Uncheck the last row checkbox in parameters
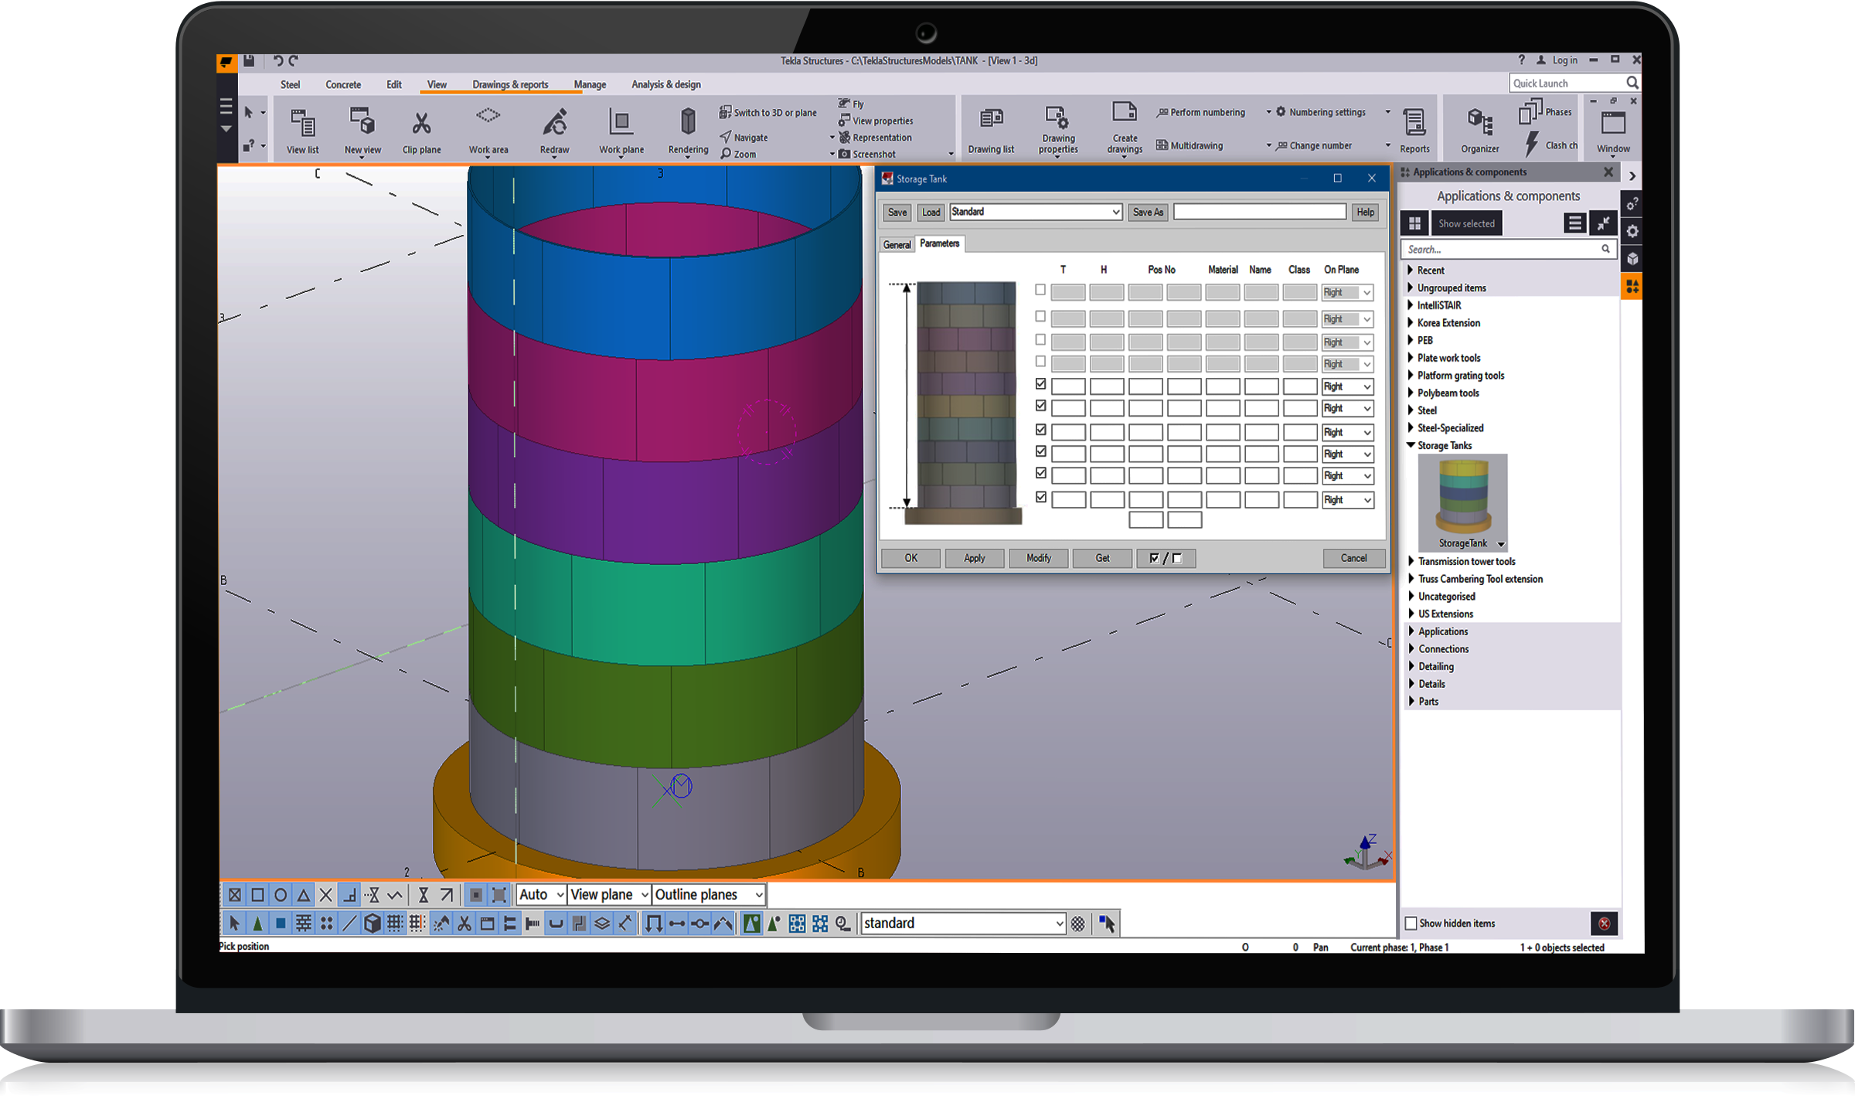This screenshot has width=1855, height=1116. point(1040,498)
